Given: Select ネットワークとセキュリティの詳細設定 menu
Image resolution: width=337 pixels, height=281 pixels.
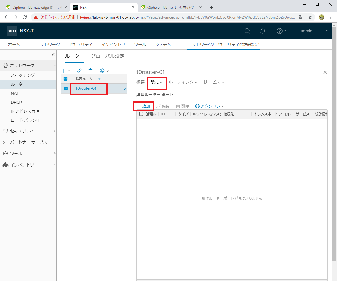Looking at the screenshot, I should coord(224,45).
